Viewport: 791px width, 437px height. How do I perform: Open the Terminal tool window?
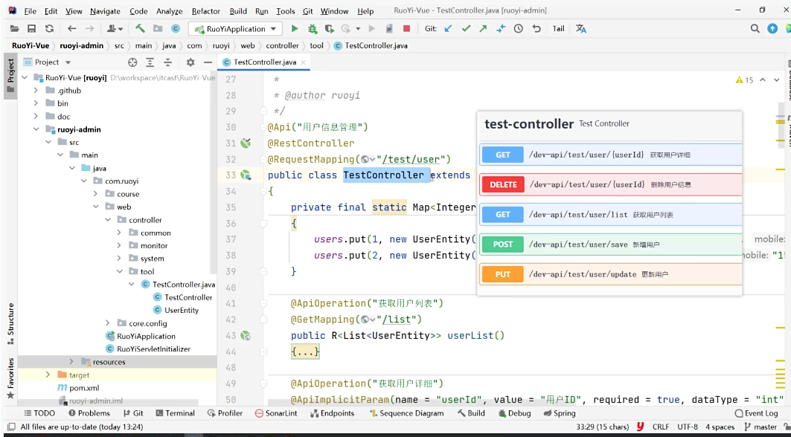(175, 412)
